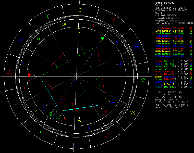Image resolution: width=194 pixels, height=153 pixels.
Task: Select the Uranus planet symbol in the chart
Action: click(x=102, y=39)
